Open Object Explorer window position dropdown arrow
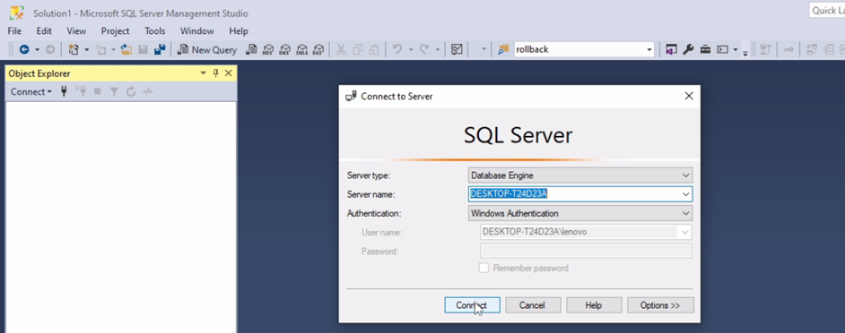This screenshot has width=845, height=333. pyautogui.click(x=203, y=73)
